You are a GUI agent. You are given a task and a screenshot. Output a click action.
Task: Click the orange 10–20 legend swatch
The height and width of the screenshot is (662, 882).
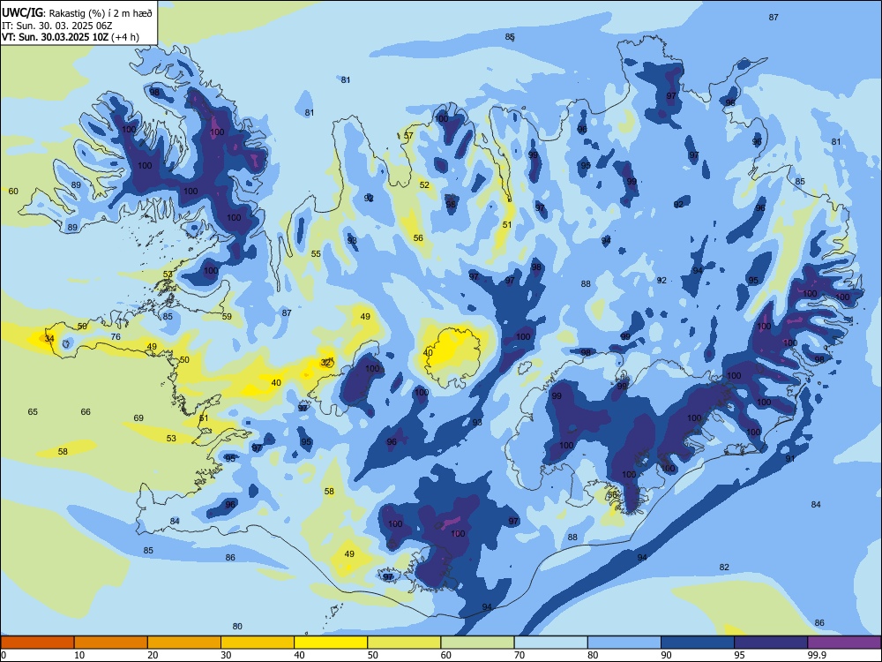point(111,643)
